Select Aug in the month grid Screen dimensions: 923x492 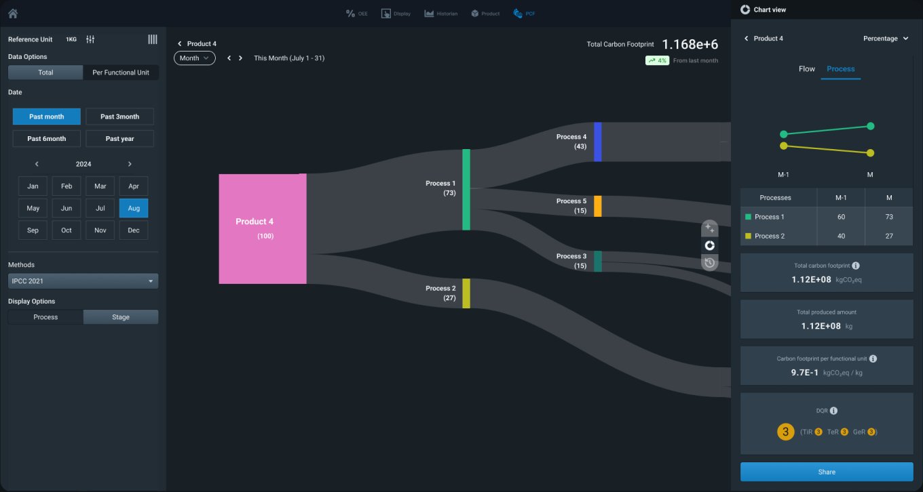click(x=134, y=208)
